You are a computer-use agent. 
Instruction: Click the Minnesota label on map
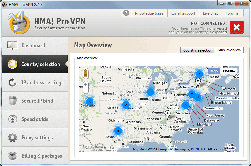pyautogui.click(x=126, y=69)
